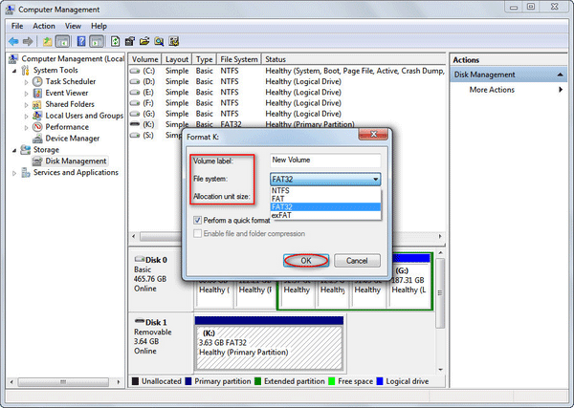This screenshot has height=408, width=574.
Task: Open the Action menu
Action: tap(44, 26)
